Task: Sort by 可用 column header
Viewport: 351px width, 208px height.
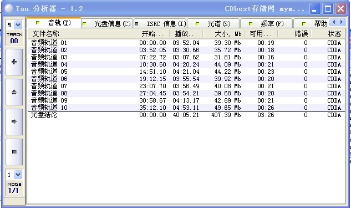Action: (261, 34)
